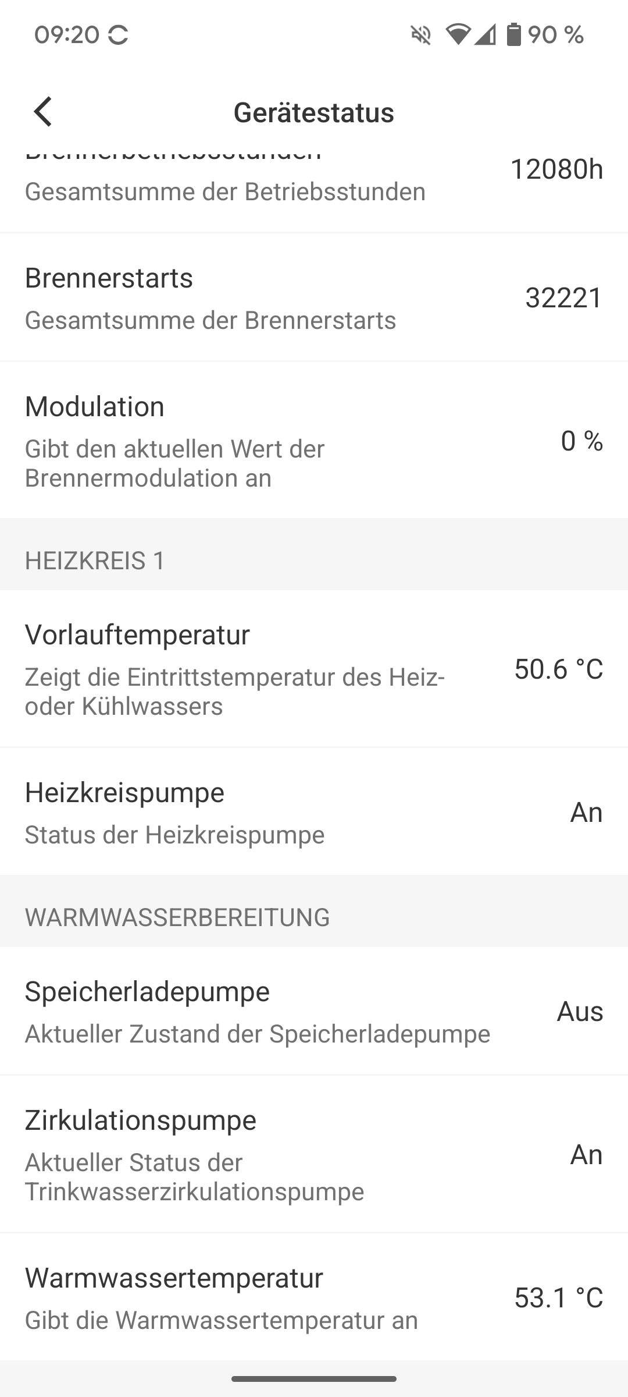Tap the 32221 burner starts value
This screenshot has height=1397, width=628.
tap(563, 298)
